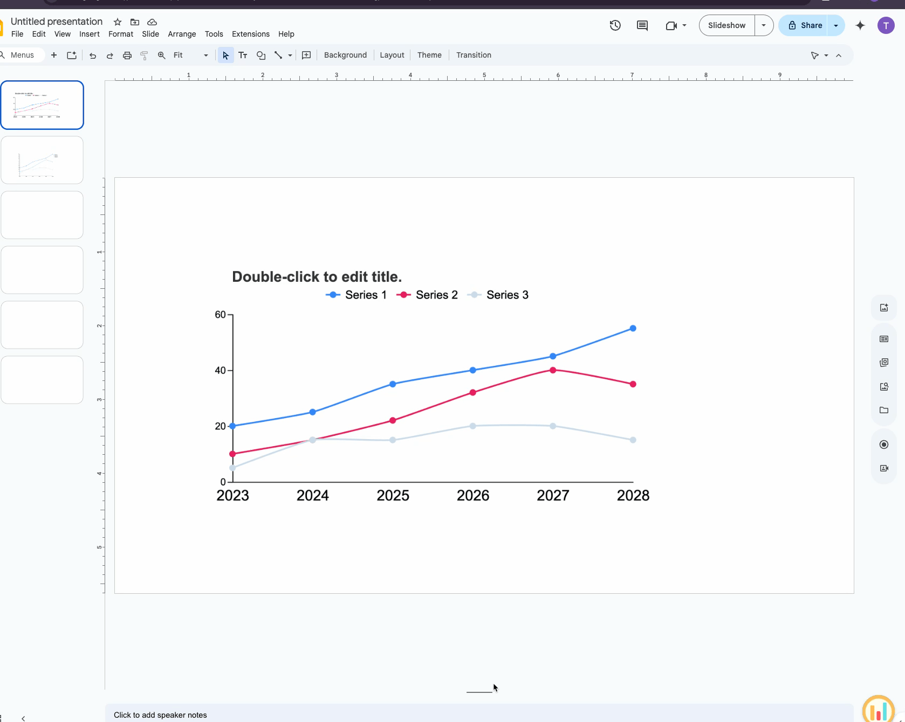Open version history clock icon
This screenshot has width=905, height=722.
[x=615, y=25]
